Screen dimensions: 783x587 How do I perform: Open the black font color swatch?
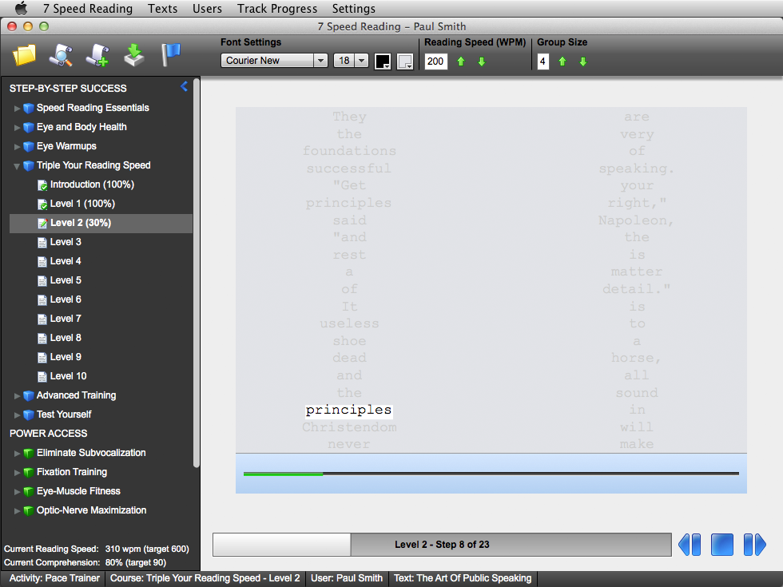click(383, 61)
